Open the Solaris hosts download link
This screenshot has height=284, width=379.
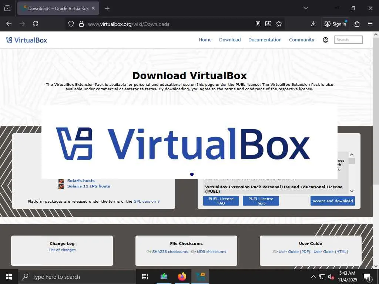click(x=81, y=180)
